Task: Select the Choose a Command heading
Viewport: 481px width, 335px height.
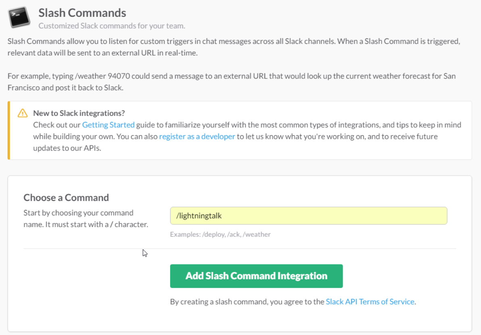Action: coord(66,198)
